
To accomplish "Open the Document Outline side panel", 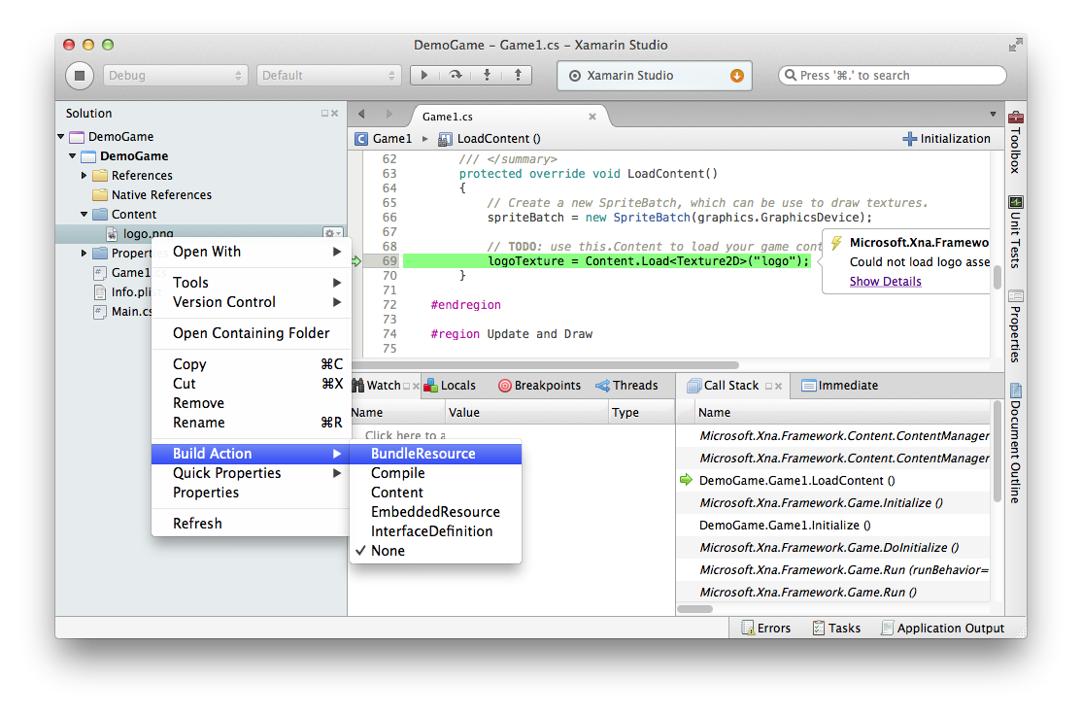I will click(1016, 443).
